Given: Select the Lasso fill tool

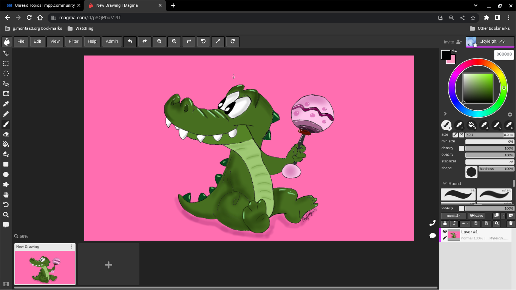Looking at the screenshot, I should pyautogui.click(x=6, y=154).
